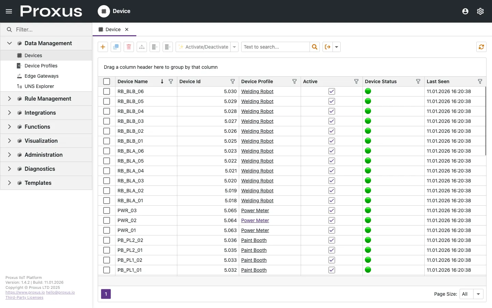Click the hierarchy grouping icon in the toolbar
Viewport: 492px width, 308px height.
coord(141,47)
